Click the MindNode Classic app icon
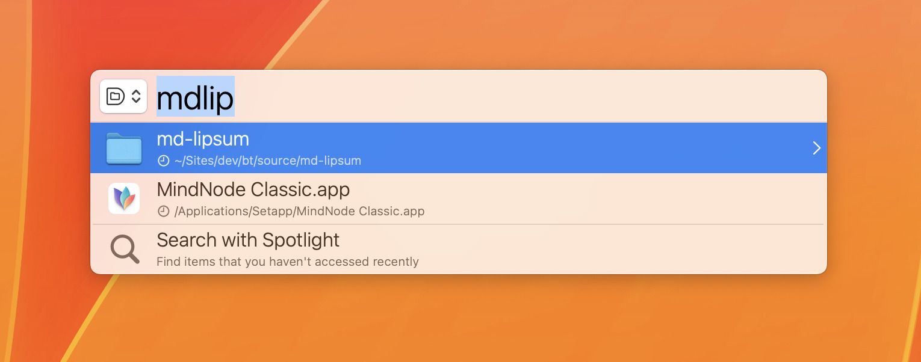This screenshot has width=921, height=362. tap(124, 198)
